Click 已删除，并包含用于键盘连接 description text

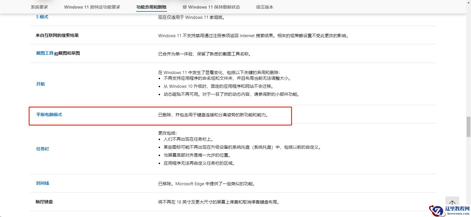214,115
